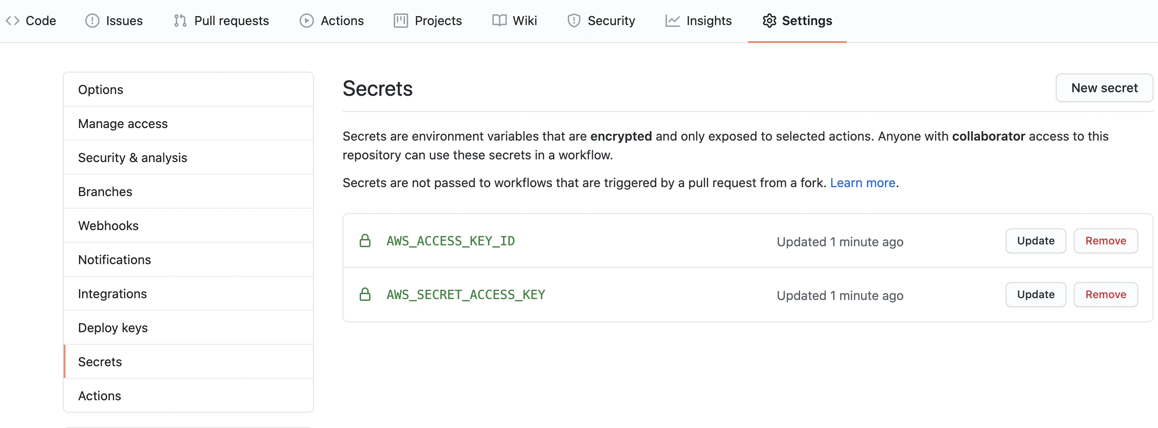
Task: Click the Issues circle icon
Action: click(92, 21)
